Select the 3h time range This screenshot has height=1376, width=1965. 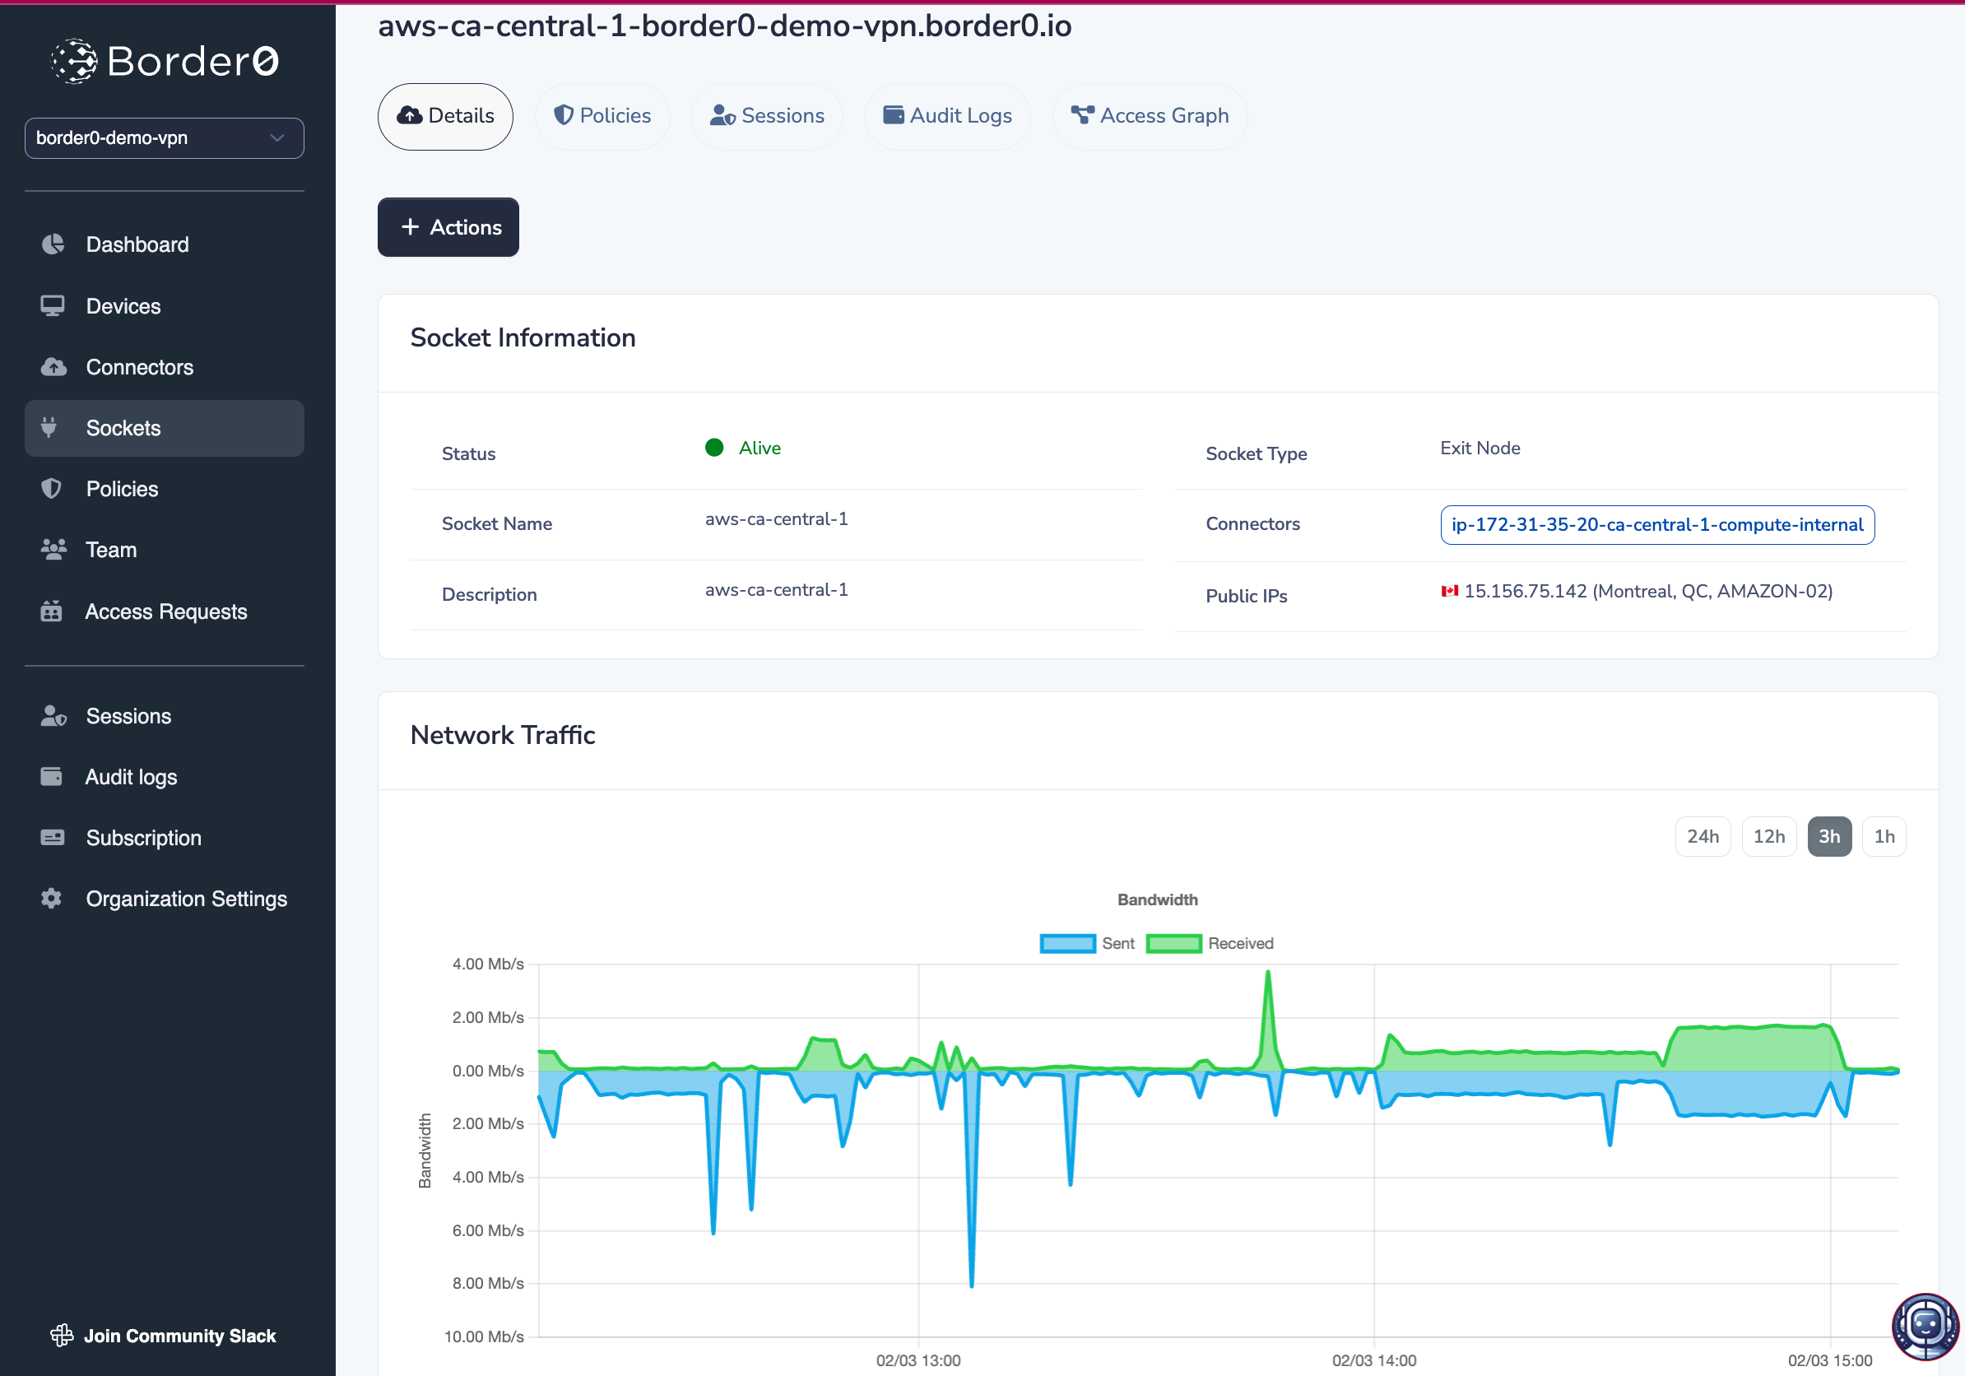click(1830, 836)
